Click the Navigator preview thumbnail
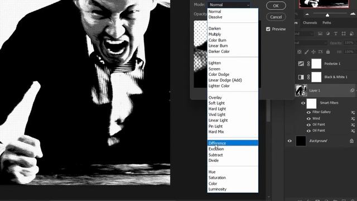This screenshot has height=201, width=357. 324,4
